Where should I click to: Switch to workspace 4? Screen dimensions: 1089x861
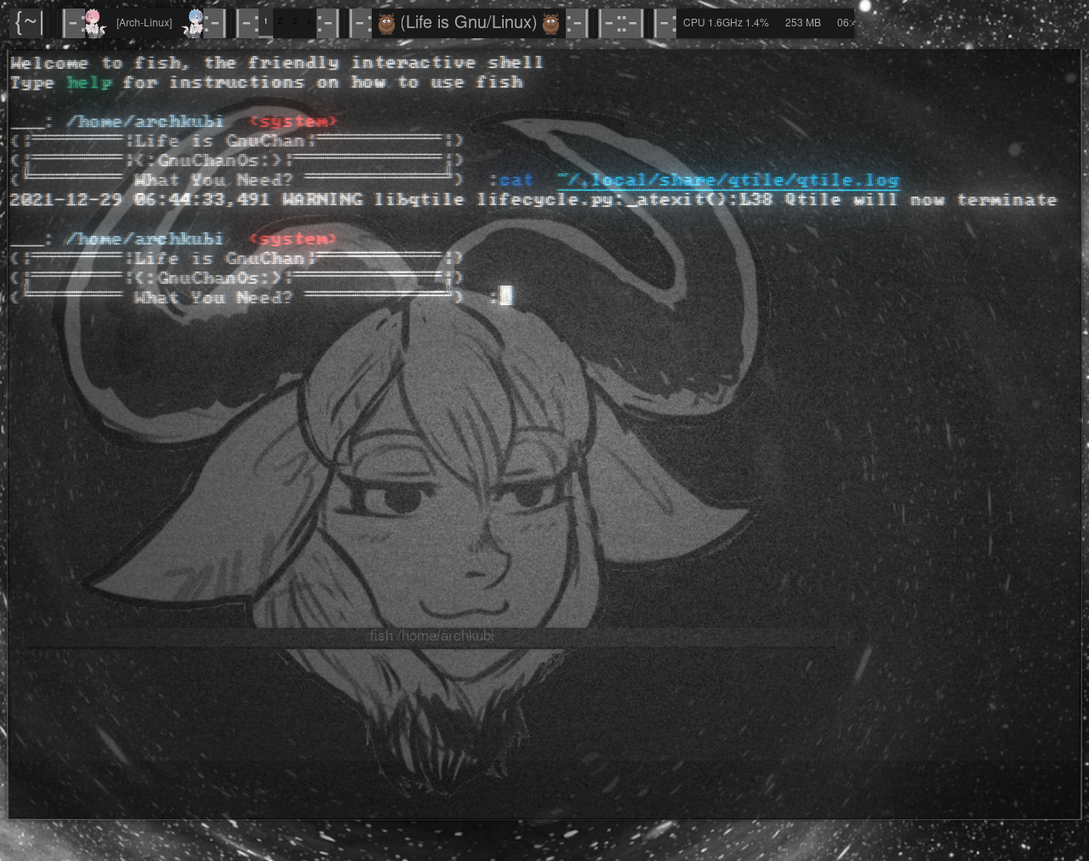click(309, 20)
